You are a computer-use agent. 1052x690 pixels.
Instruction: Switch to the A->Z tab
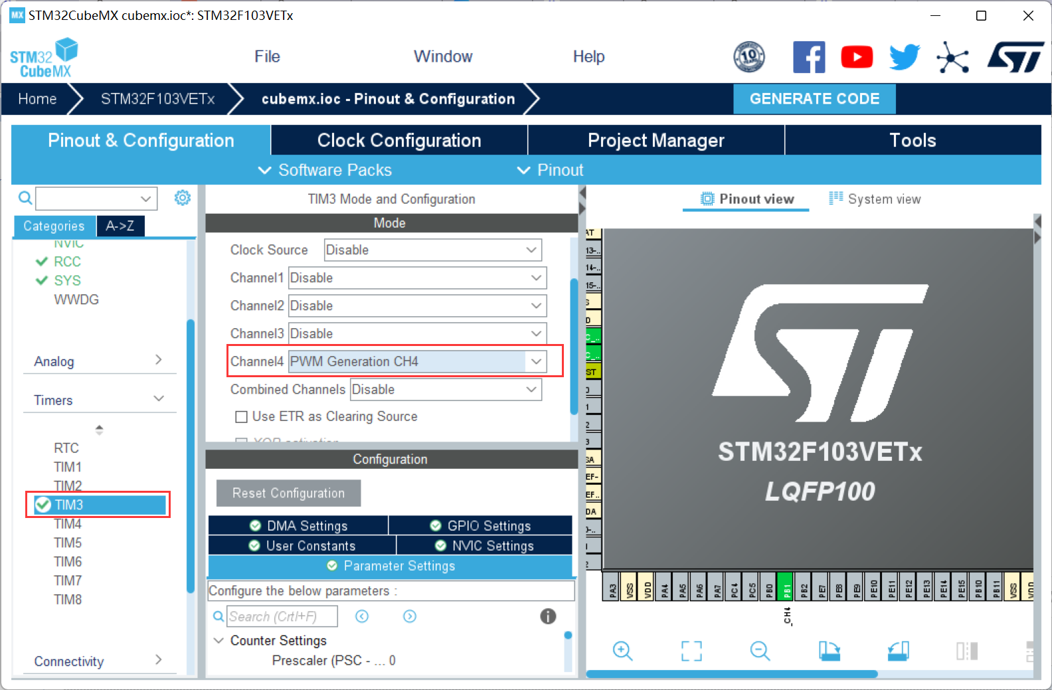tap(120, 226)
